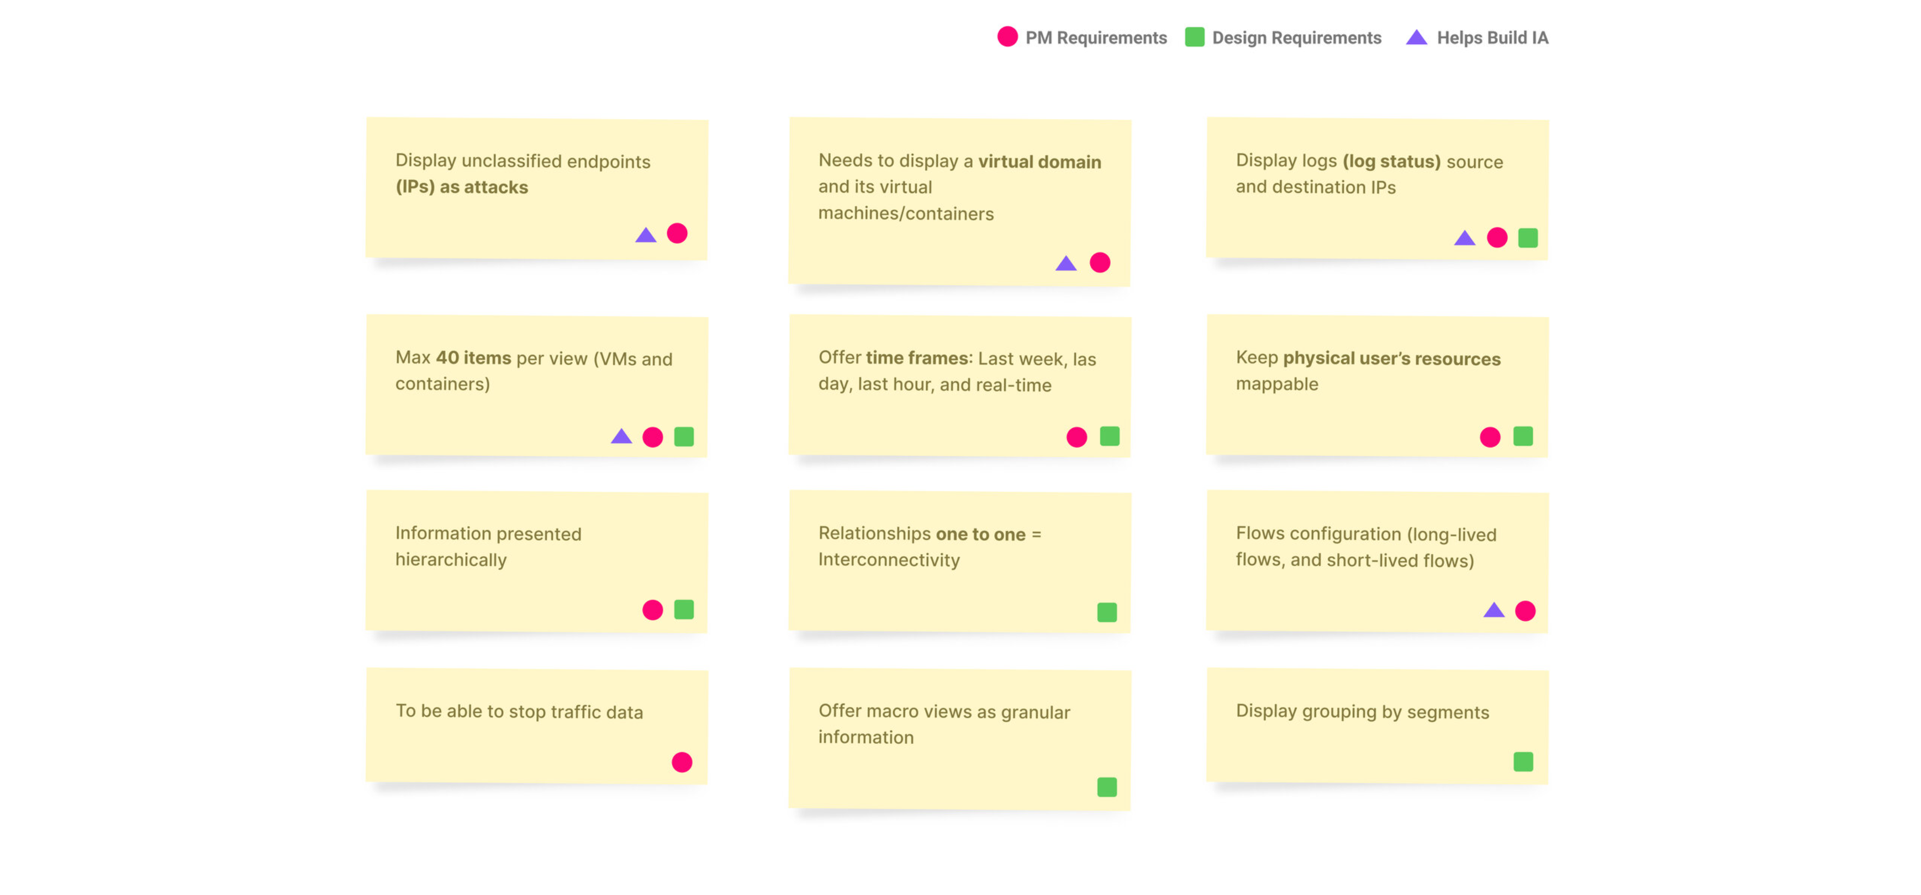The width and height of the screenshot is (1921, 895).
Task: Click the pink PM Requirements legend circle
Action: click(1007, 38)
